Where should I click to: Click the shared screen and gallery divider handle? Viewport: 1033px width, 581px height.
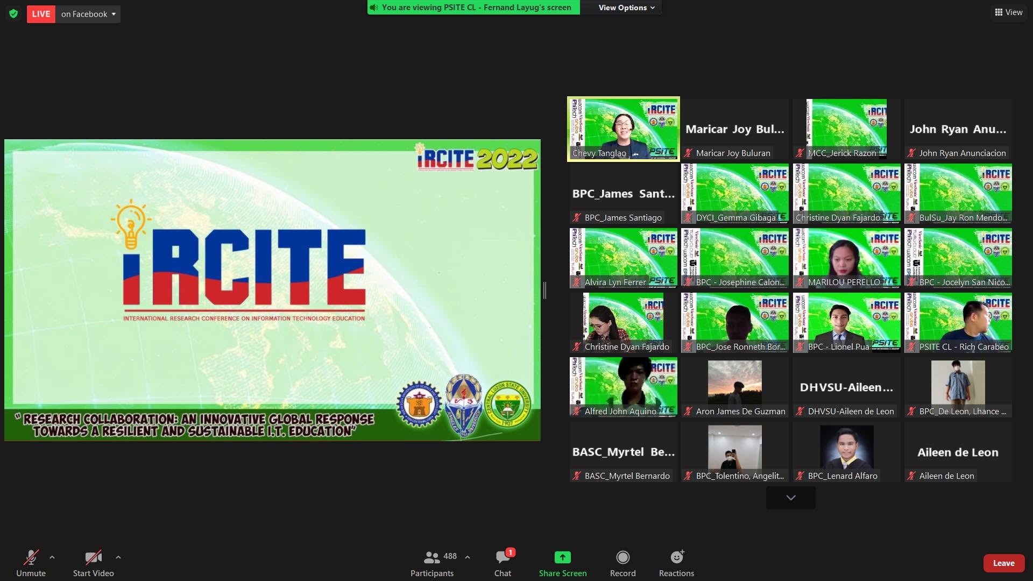click(544, 290)
